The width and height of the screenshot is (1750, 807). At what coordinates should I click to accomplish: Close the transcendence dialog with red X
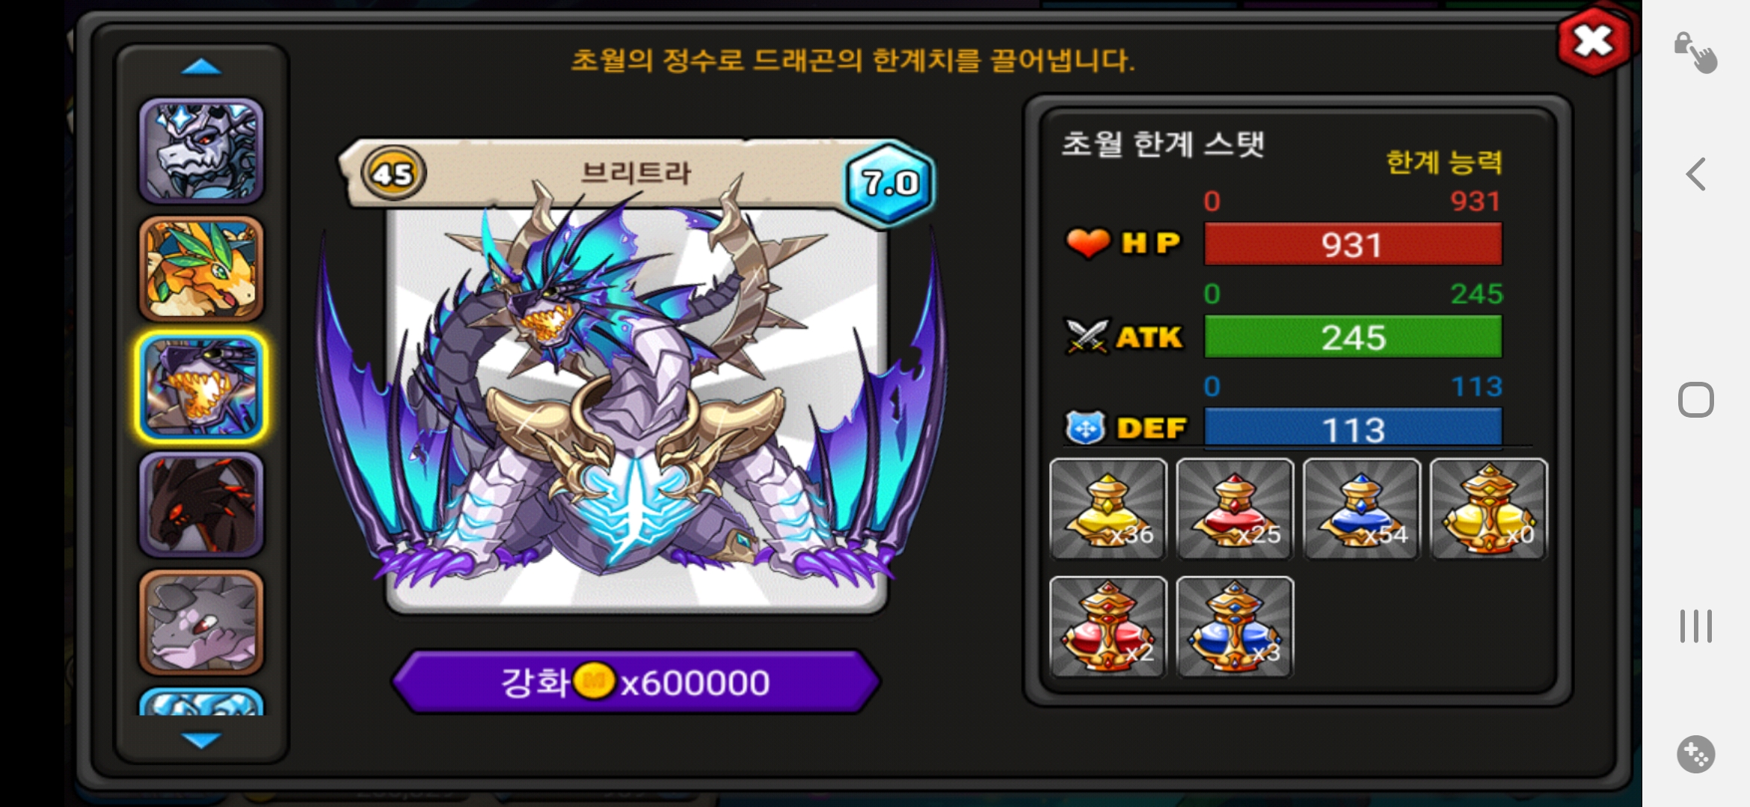point(1594,41)
